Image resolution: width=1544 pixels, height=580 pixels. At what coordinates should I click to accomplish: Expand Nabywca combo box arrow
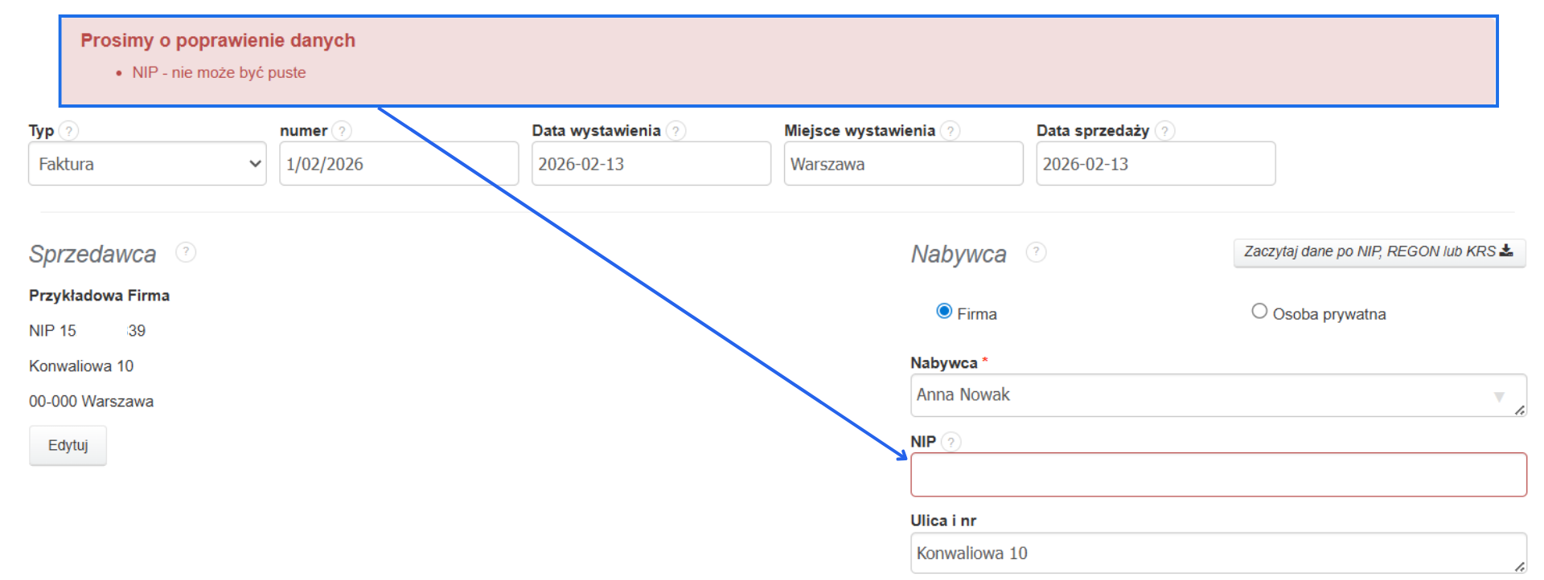click(1499, 396)
